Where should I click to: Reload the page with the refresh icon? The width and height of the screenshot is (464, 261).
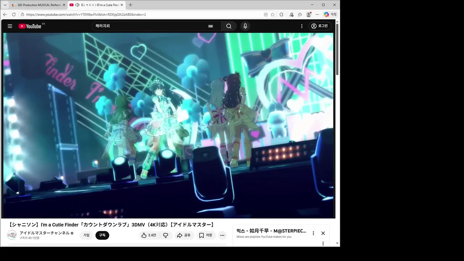(14, 14)
